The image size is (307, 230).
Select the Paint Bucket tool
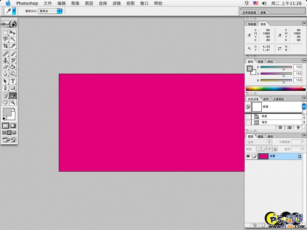tap(13, 67)
